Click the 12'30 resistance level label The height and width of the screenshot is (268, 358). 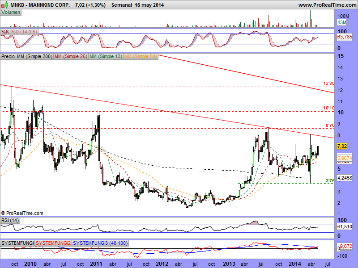point(329,84)
